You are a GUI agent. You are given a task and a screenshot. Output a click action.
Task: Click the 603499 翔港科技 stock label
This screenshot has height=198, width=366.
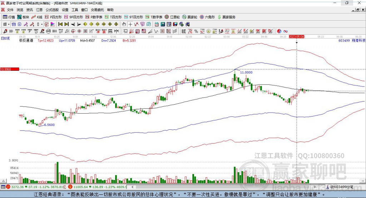(x=352, y=40)
